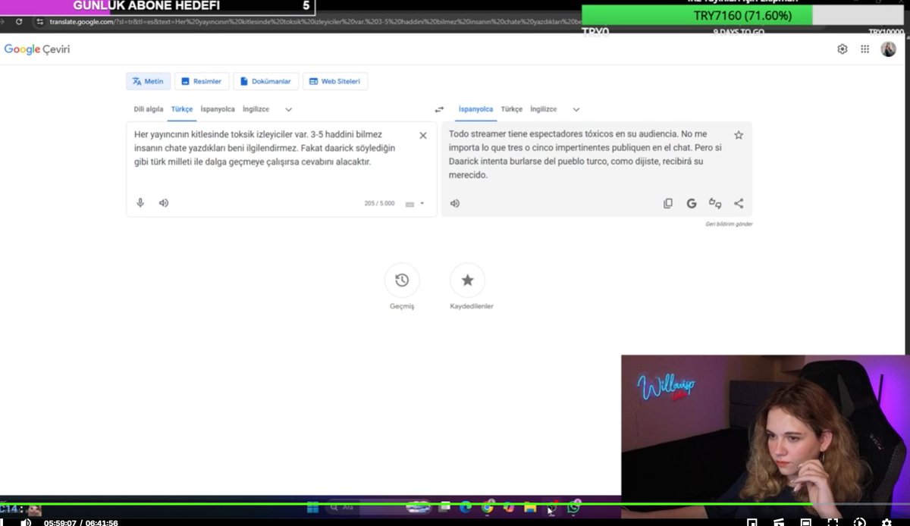Seek on the green video progress bar
The image size is (910, 526).
(406, 505)
